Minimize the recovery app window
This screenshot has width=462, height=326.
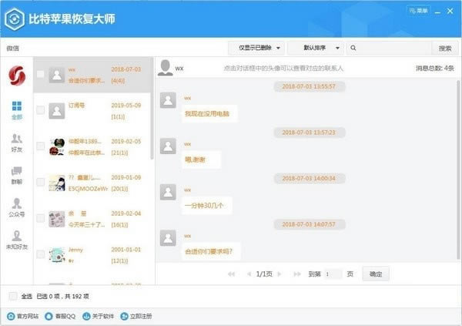(x=437, y=12)
